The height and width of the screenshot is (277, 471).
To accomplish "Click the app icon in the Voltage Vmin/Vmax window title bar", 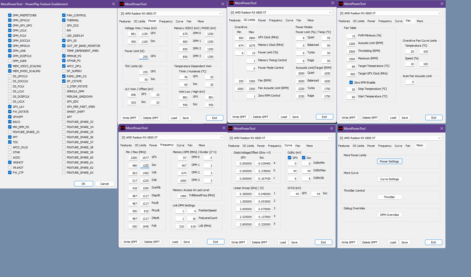I will 122,4.
